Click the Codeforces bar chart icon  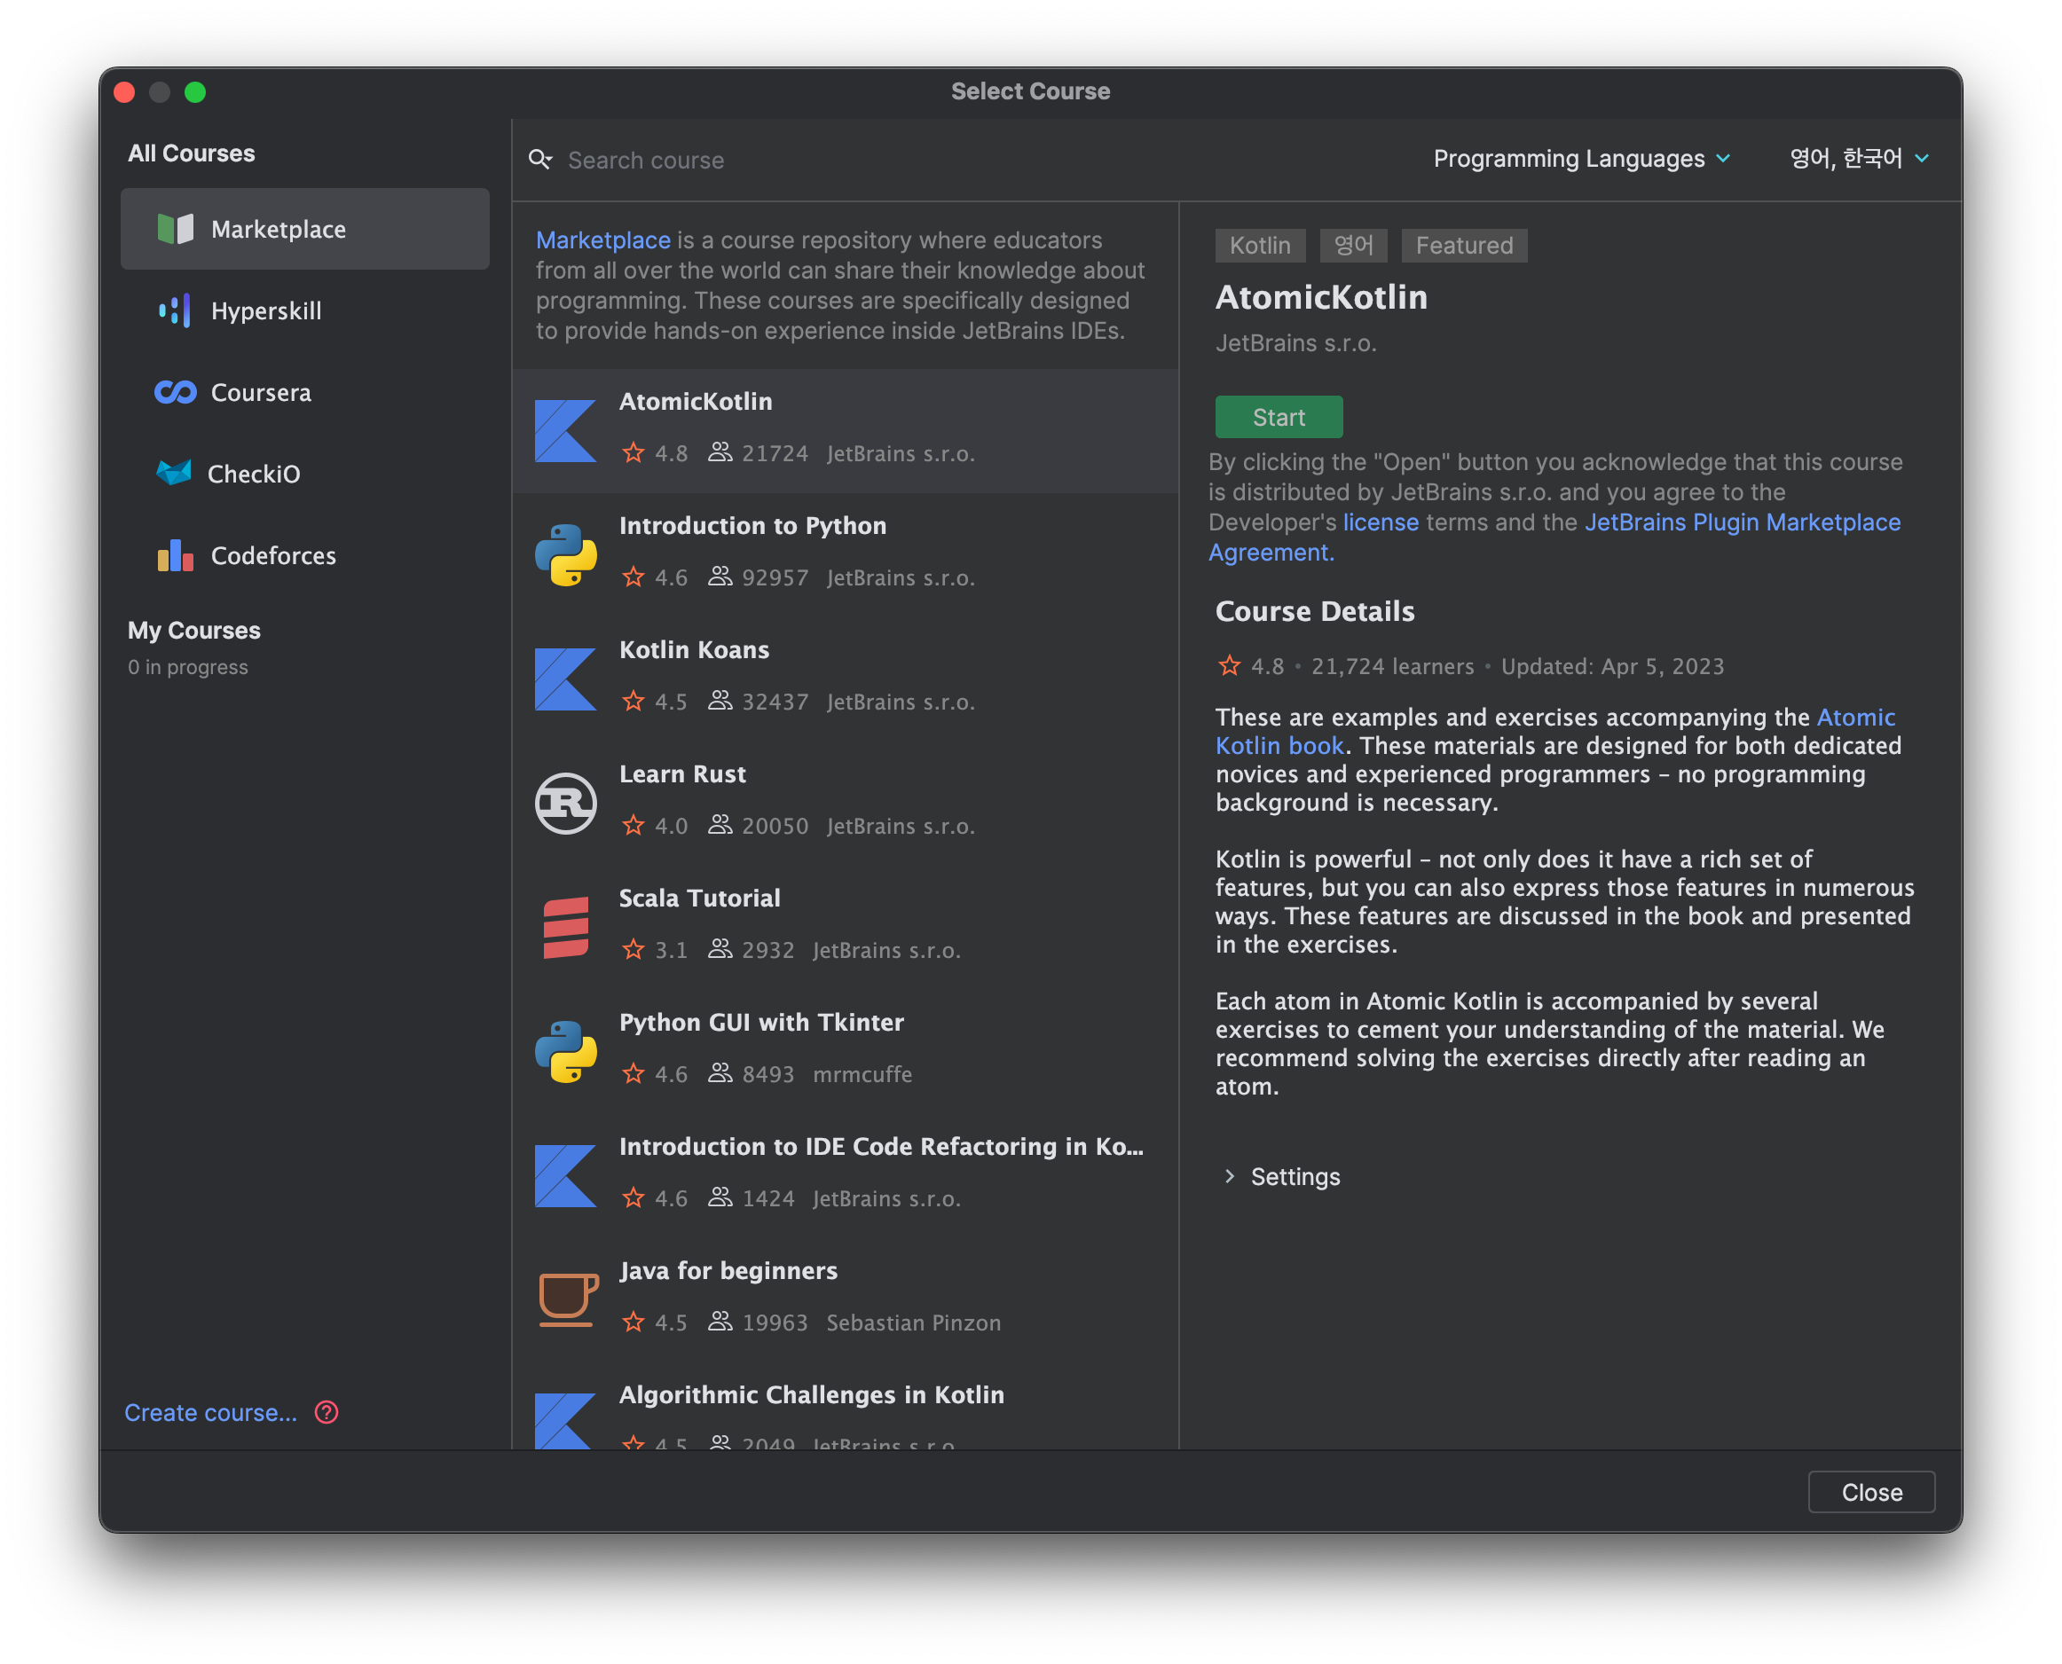(x=176, y=555)
